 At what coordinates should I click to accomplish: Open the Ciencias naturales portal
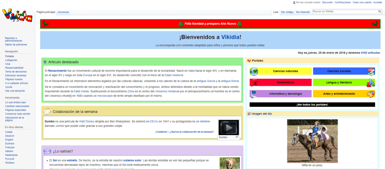click(x=285, y=71)
